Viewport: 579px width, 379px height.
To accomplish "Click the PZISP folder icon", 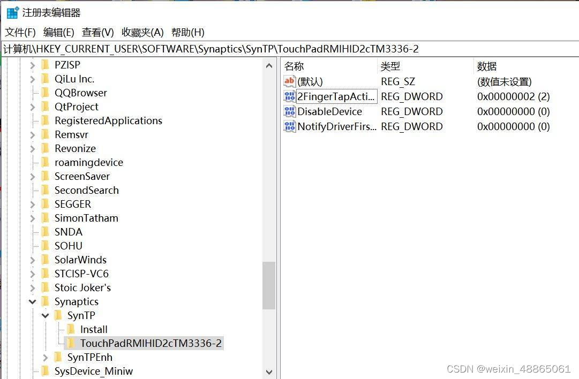I will [x=46, y=65].
